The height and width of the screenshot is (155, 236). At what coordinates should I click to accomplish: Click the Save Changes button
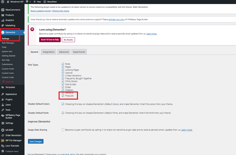[36, 141]
